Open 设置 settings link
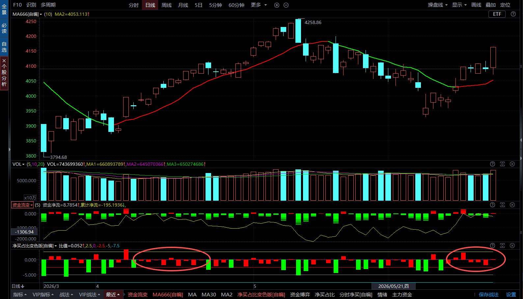Screen dimensions: 523x299 point(511,295)
